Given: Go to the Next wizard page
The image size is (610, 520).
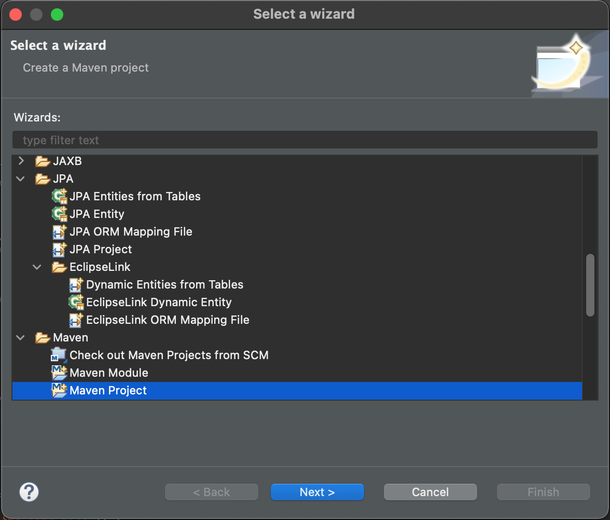Looking at the screenshot, I should pyautogui.click(x=317, y=492).
